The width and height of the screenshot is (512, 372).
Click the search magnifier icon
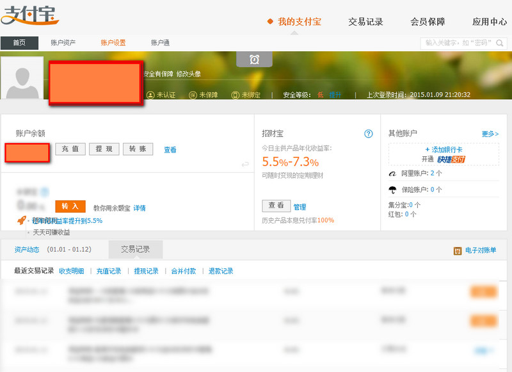pyautogui.click(x=499, y=43)
